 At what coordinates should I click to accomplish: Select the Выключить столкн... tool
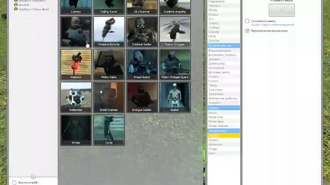223,55
